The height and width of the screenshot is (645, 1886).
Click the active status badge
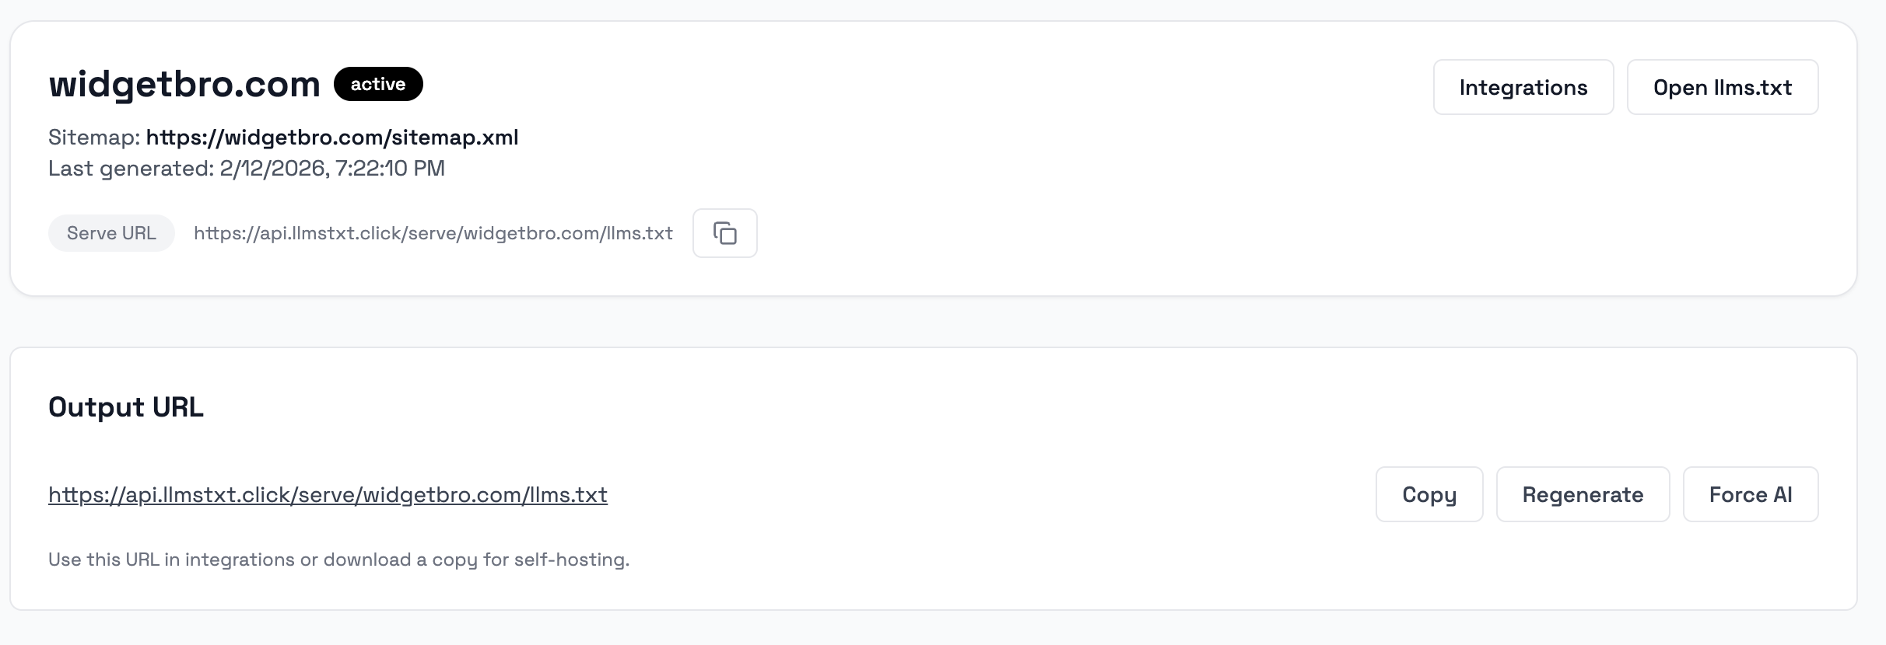[x=378, y=83]
